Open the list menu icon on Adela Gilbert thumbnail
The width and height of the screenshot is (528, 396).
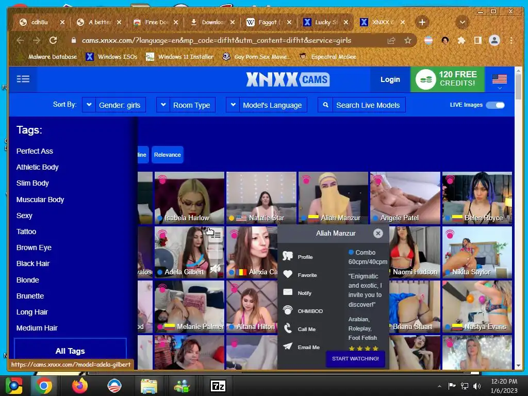215,235
